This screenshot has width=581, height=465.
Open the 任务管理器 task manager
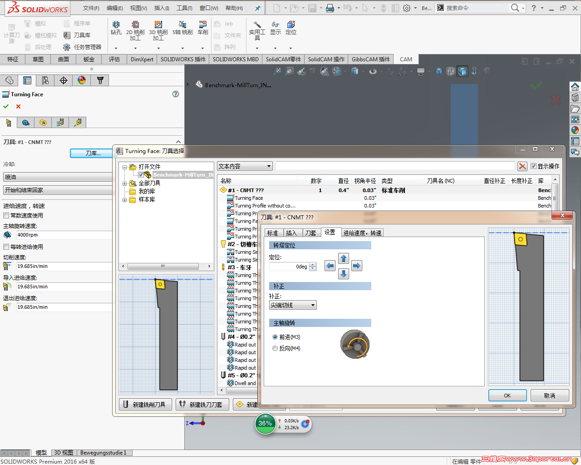(x=82, y=47)
